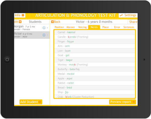Select the Rabbit word row
This screenshot has width=151, height=119.
[x=95, y=83]
